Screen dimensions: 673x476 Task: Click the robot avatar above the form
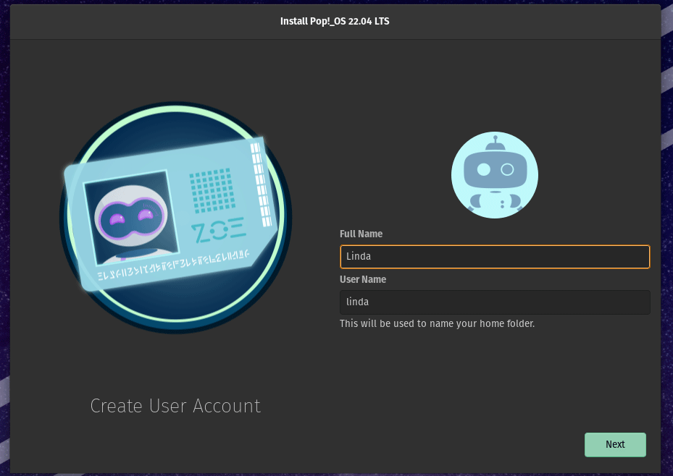point(495,174)
